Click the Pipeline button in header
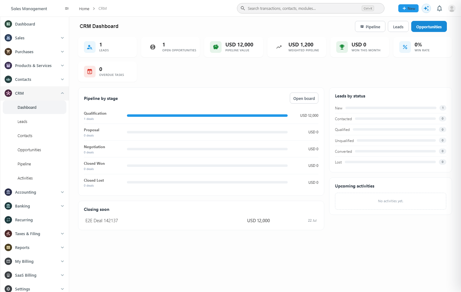Viewport: 461px width, 292px height. tap(370, 26)
